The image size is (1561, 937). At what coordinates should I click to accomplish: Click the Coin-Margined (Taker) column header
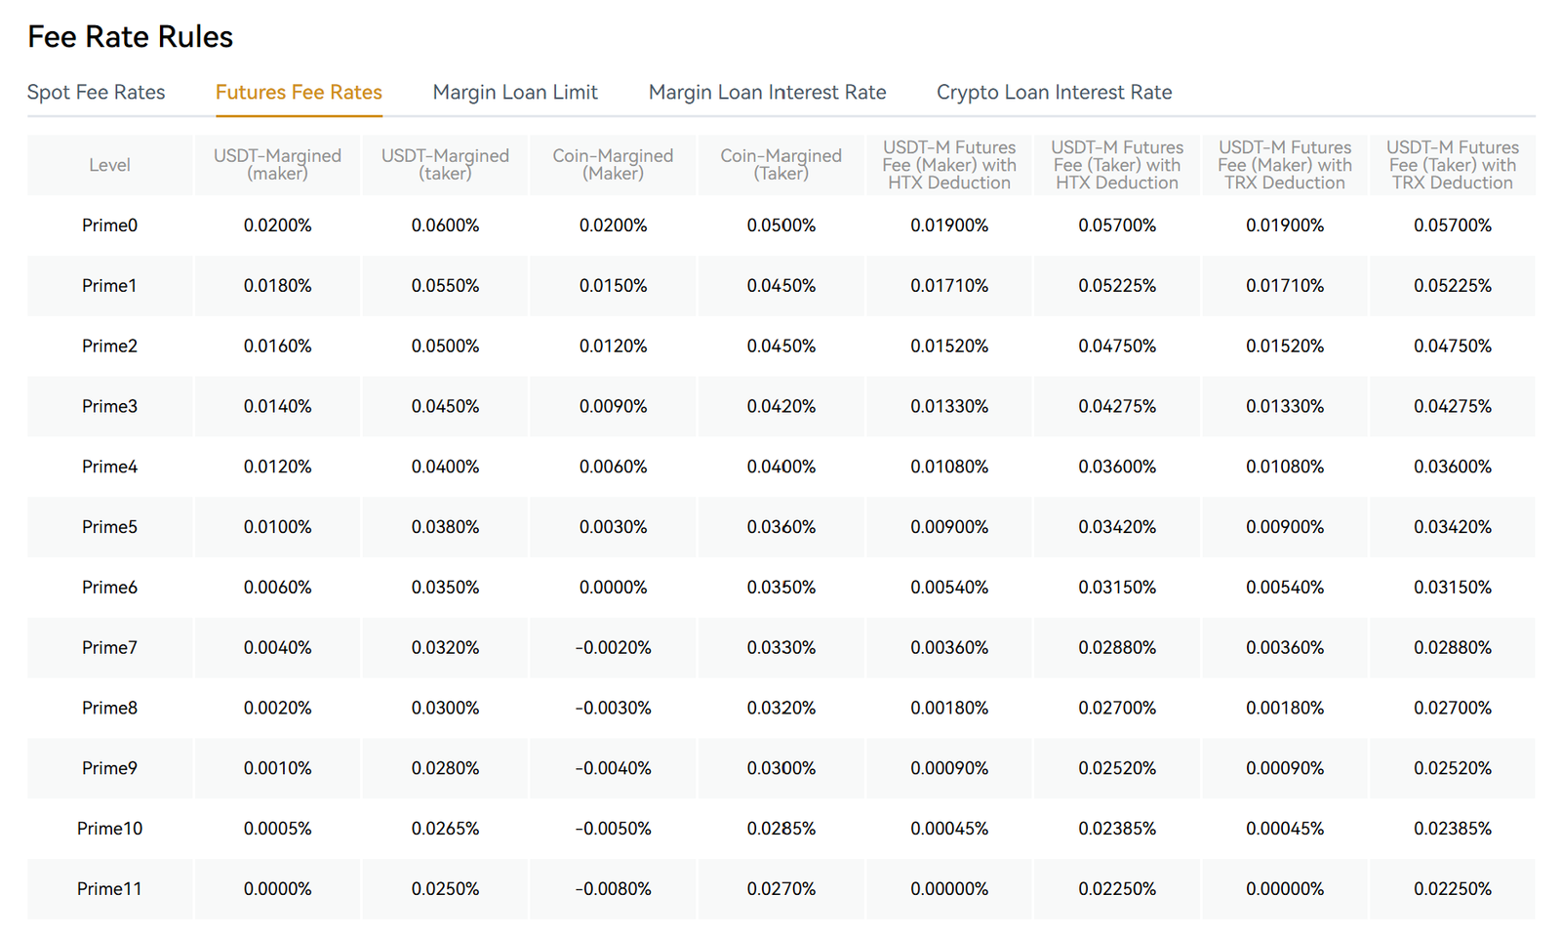click(780, 165)
